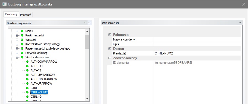
Task: Collapse the Polecenie property group
Action: [x=110, y=35]
